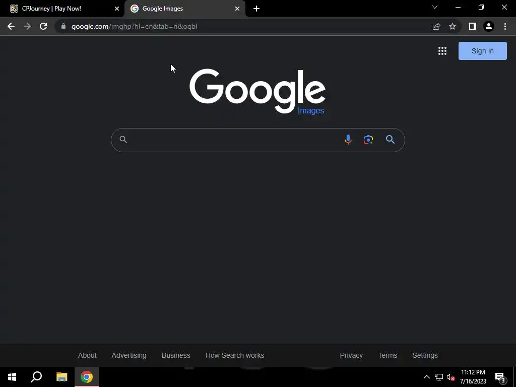This screenshot has width=516, height=387.
Task: Click the address bar URL
Action: 134,26
